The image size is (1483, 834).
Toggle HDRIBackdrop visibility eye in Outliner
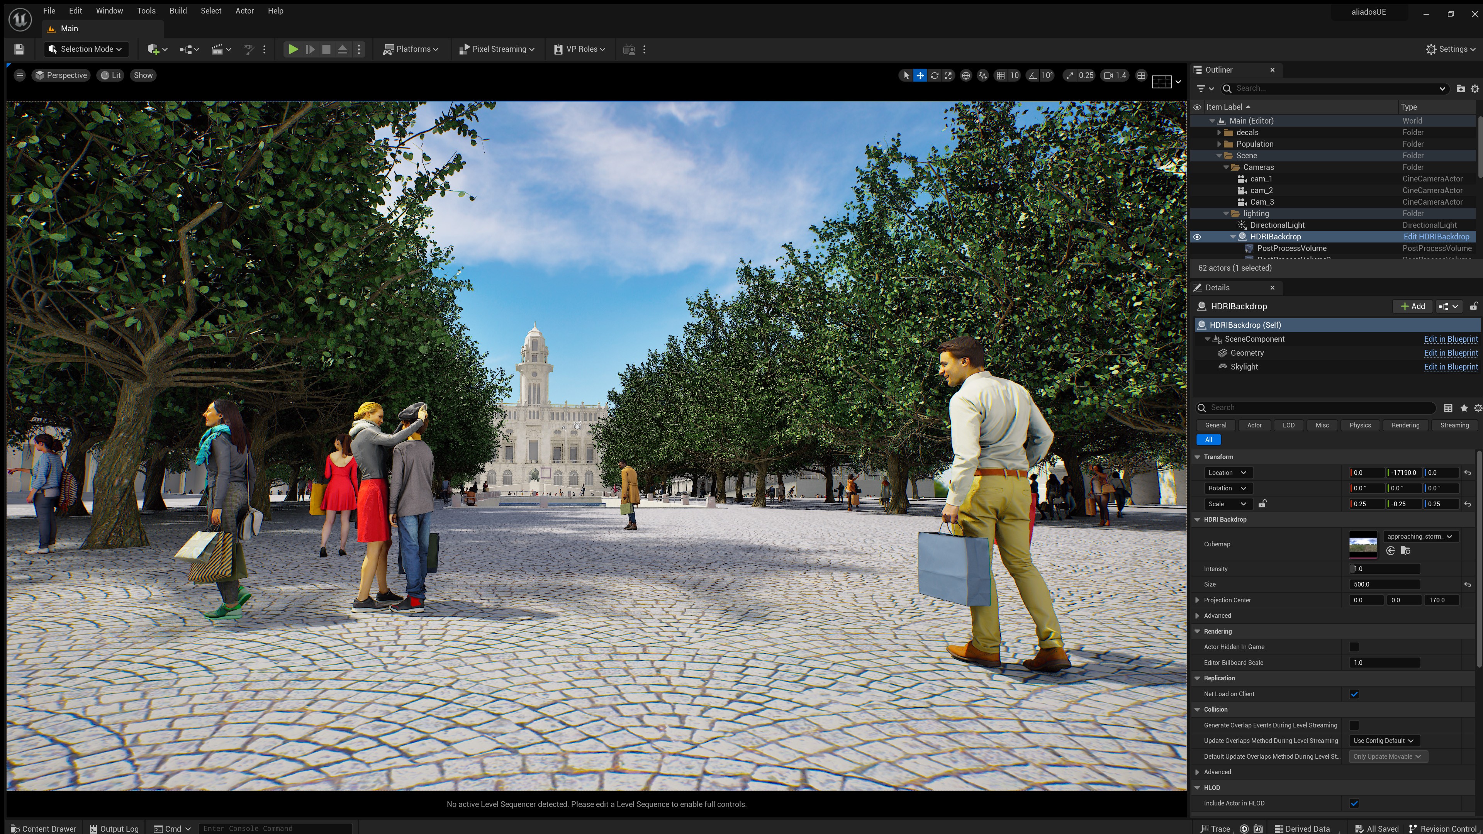[x=1197, y=237]
